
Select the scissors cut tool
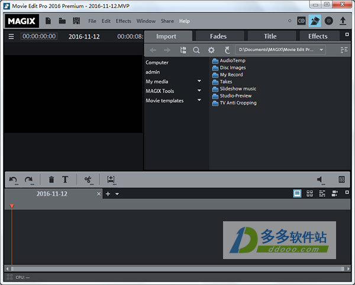pos(88,180)
